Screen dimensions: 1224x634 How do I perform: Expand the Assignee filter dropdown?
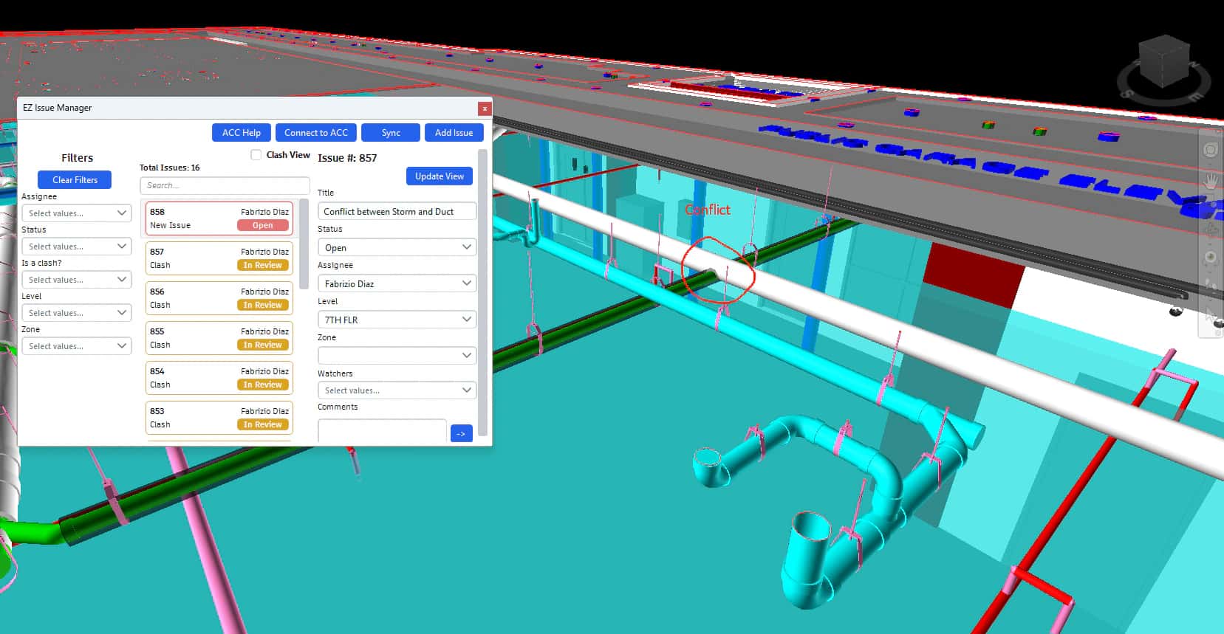point(77,213)
